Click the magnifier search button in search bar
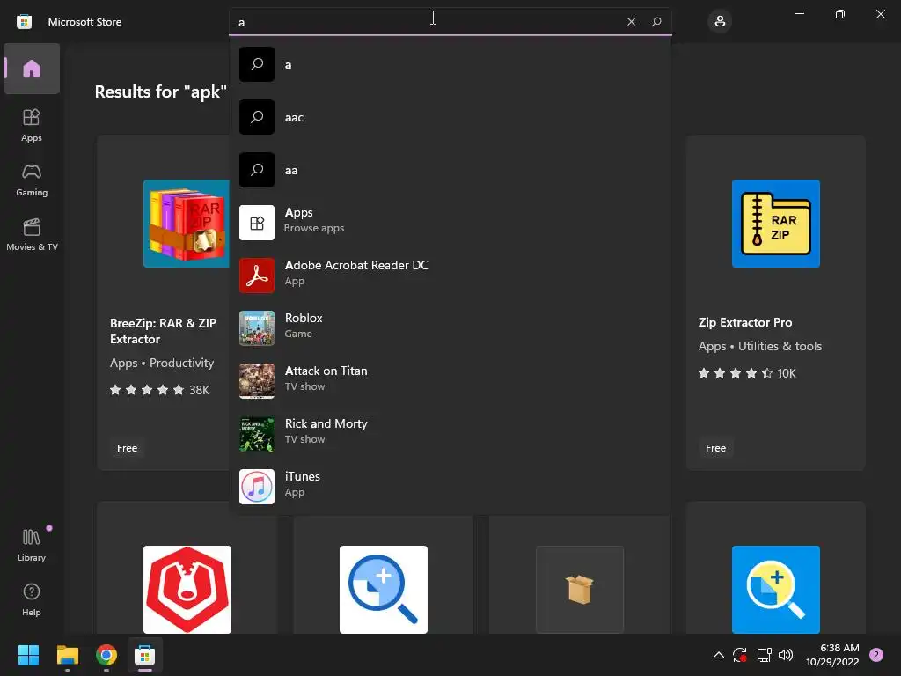The image size is (901, 676). (x=656, y=22)
